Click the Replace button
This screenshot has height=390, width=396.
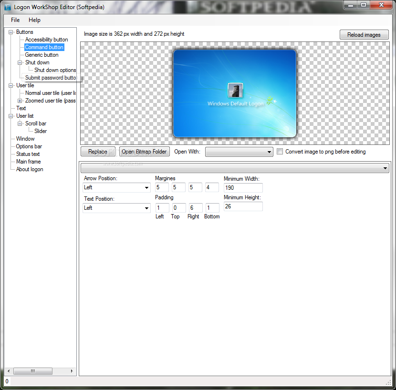[x=98, y=152]
